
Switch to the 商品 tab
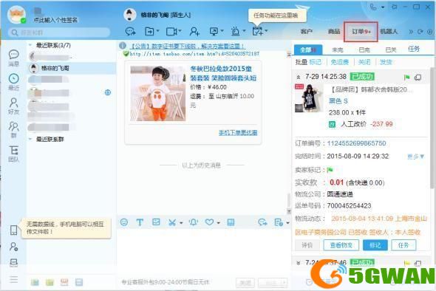(x=334, y=32)
